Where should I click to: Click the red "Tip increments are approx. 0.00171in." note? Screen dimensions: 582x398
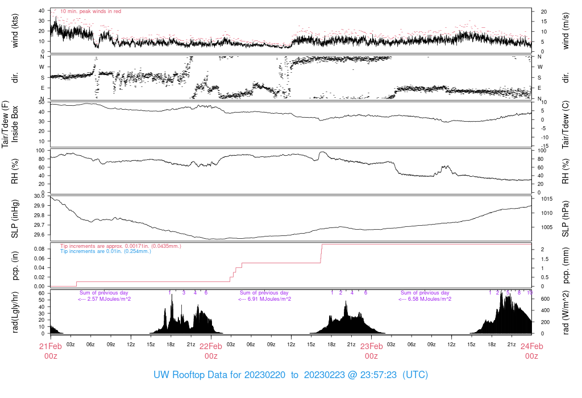120,246
